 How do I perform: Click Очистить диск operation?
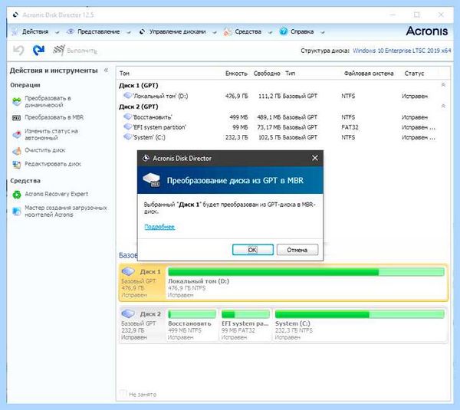point(45,150)
